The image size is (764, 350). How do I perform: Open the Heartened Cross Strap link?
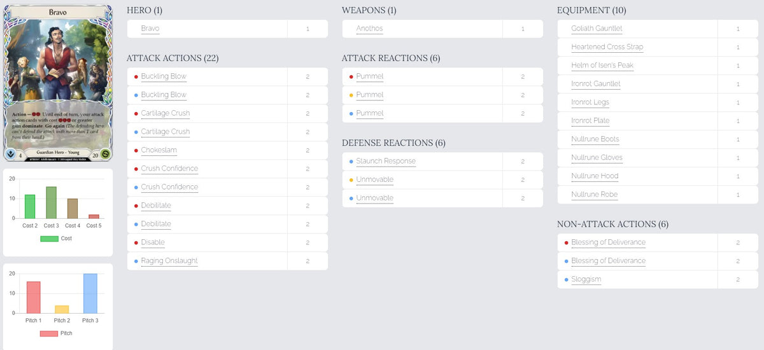tap(607, 47)
